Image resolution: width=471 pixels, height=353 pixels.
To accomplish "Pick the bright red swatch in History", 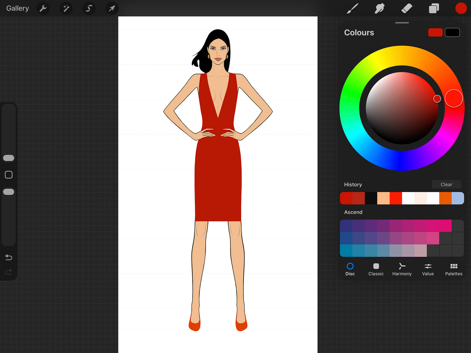I will (396, 198).
